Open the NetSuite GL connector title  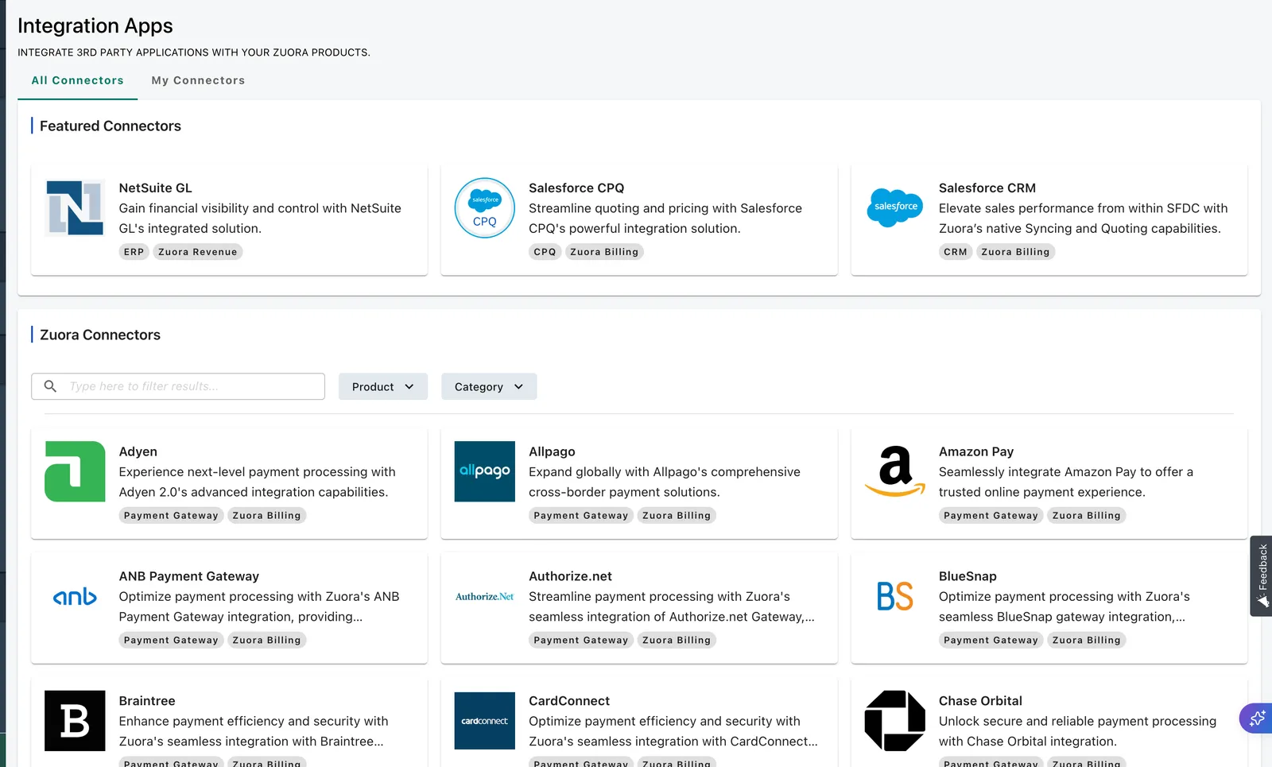point(155,188)
